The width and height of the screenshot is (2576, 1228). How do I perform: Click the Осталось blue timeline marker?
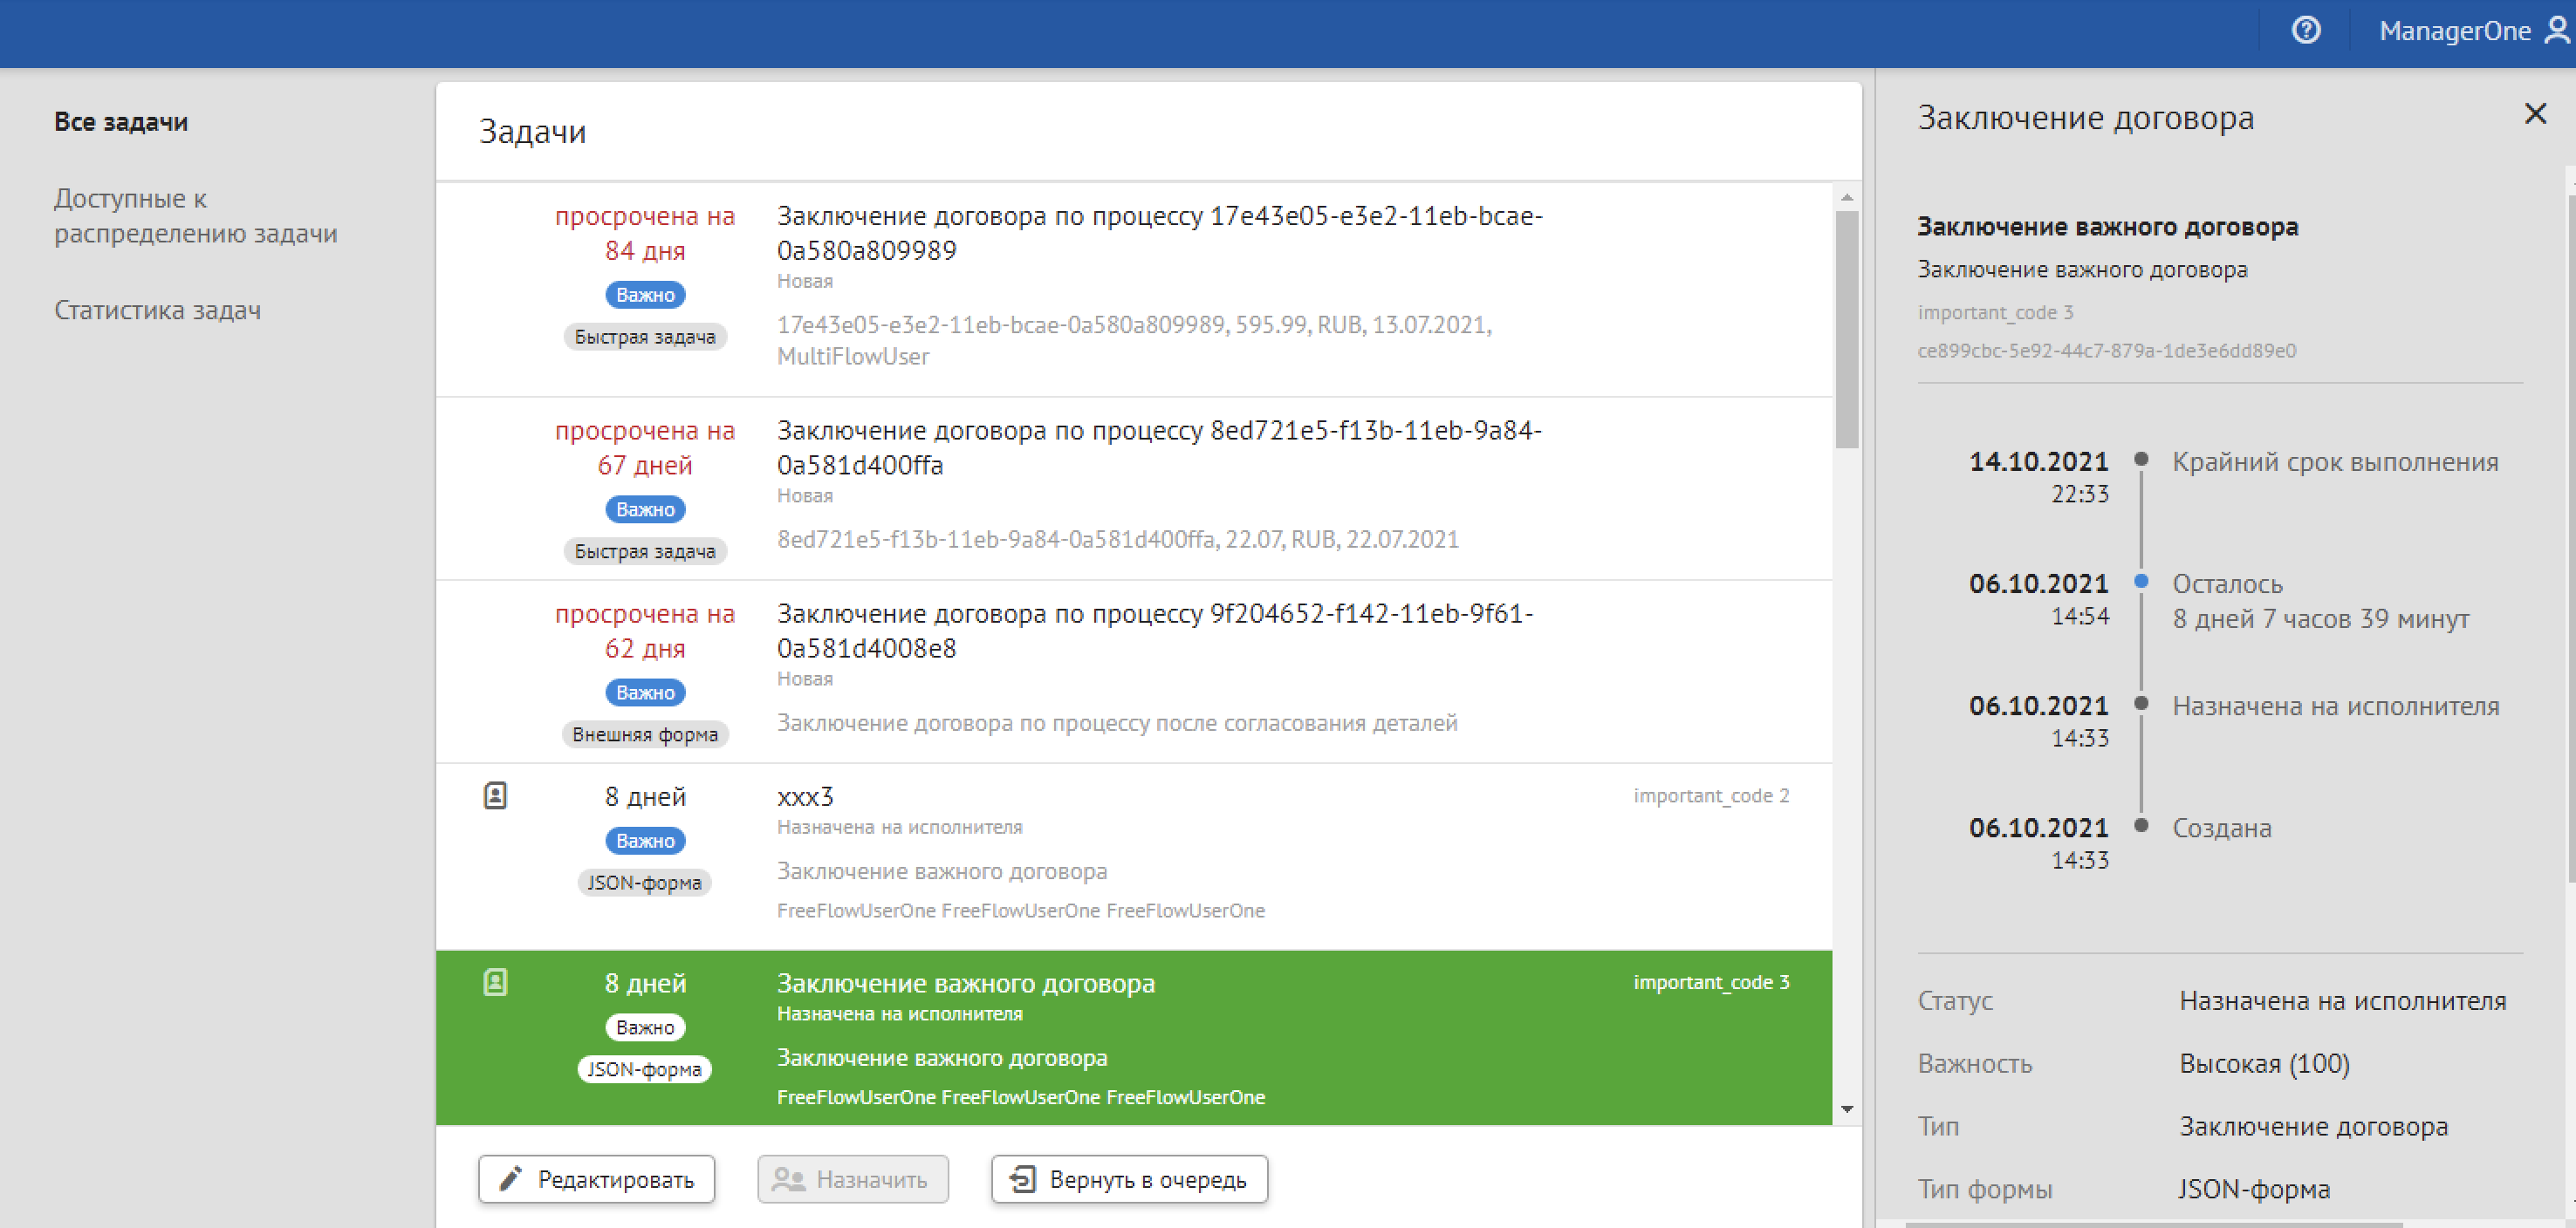[2141, 582]
